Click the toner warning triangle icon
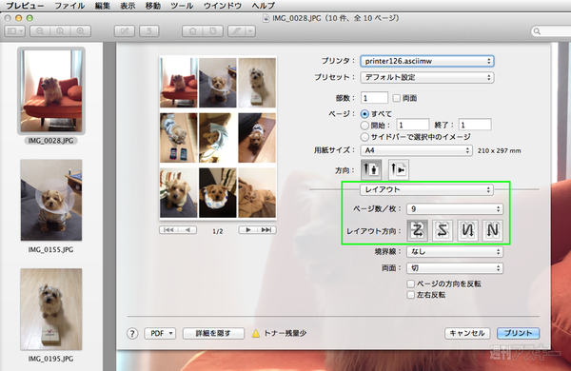 point(256,334)
